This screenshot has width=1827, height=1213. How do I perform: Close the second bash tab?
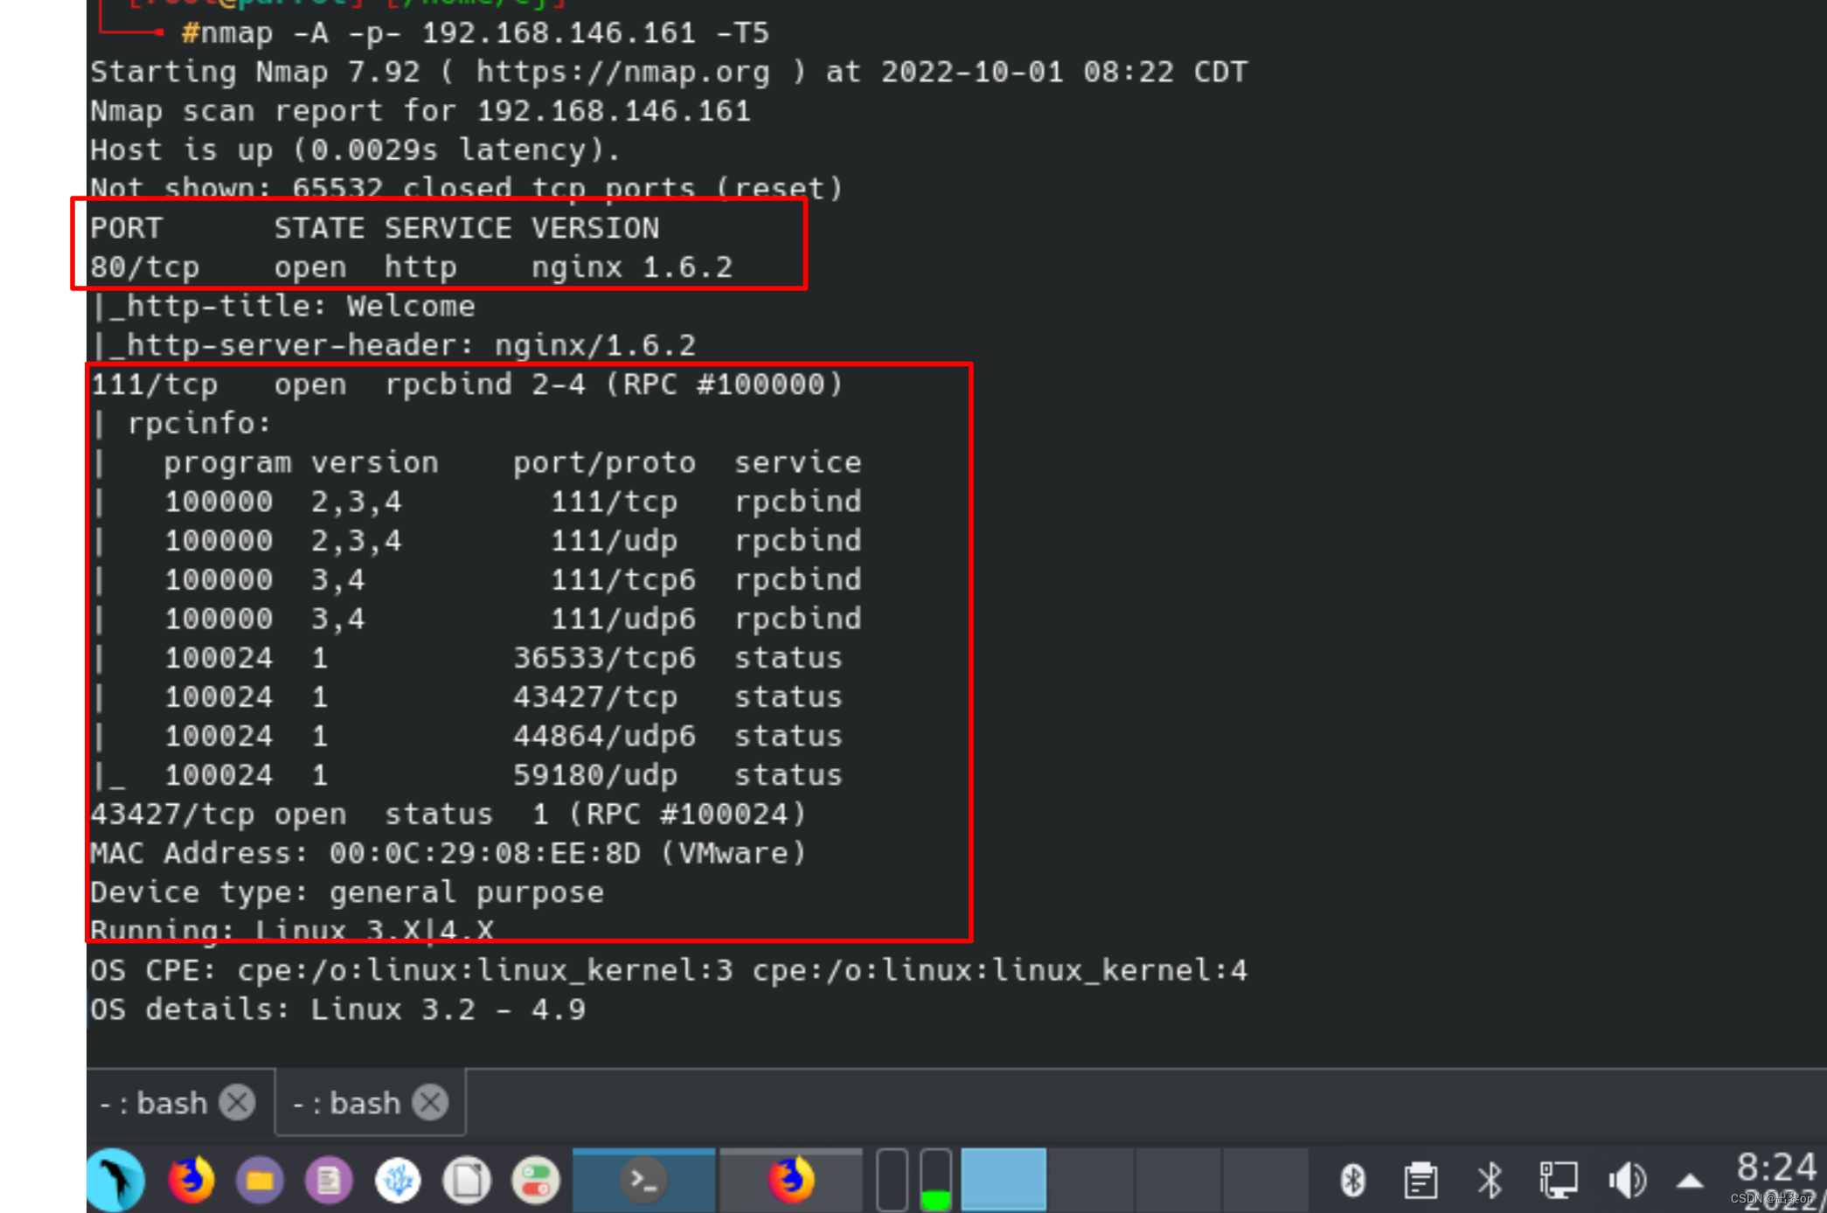(x=430, y=1103)
